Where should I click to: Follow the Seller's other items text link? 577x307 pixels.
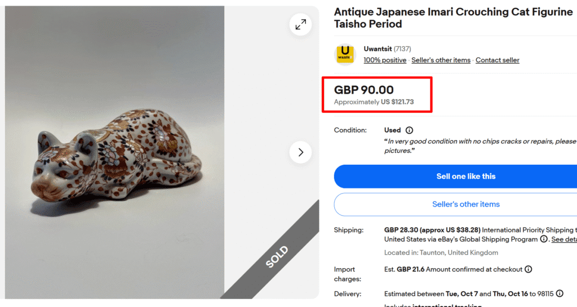tap(441, 60)
